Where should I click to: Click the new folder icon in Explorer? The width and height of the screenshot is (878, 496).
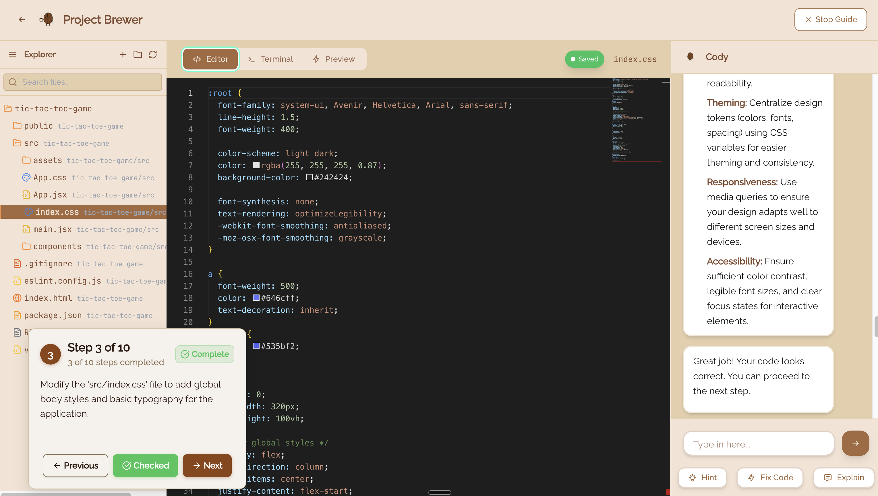point(138,55)
